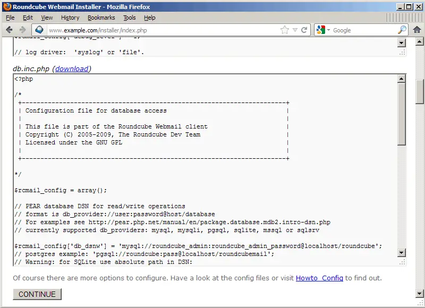Click the 'log driver' comment line
Screen dimensions: 425x308
pos(79,52)
